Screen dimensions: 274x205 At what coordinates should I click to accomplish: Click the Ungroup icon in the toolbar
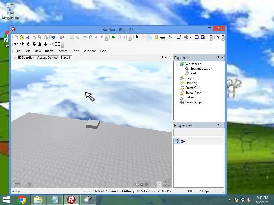point(77,37)
